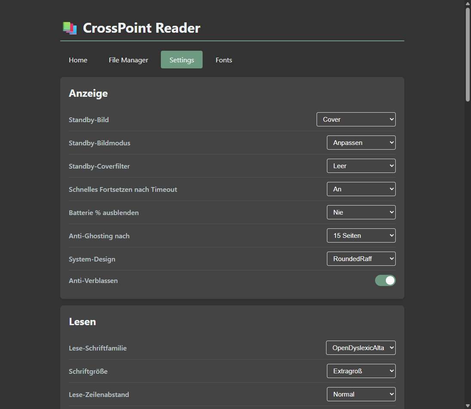The image size is (471, 409).
Task: Open the Home tab
Action: 78,60
